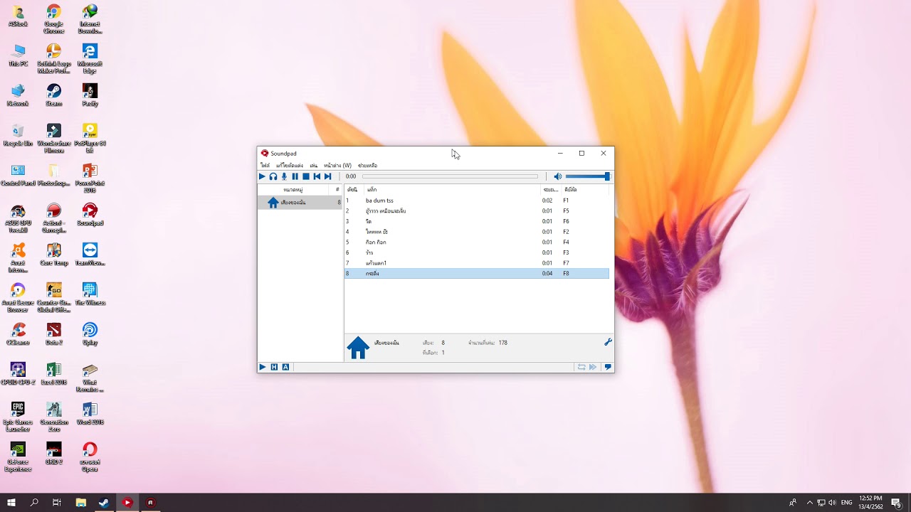This screenshot has width=911, height=512.
Task: Click the taskbar search magnifier icon
Action: coord(34,502)
